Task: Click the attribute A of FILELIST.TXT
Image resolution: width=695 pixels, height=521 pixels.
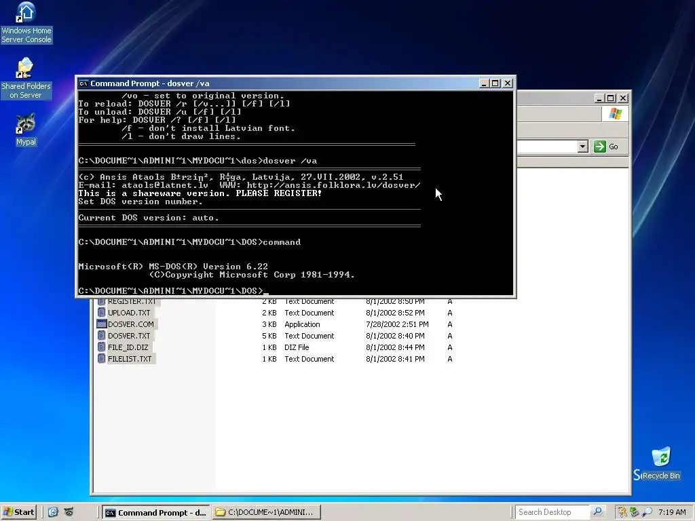Action: [450, 359]
